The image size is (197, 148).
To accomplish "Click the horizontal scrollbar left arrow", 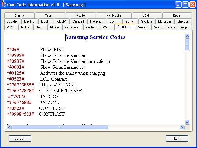I will click(x=9, y=128).
